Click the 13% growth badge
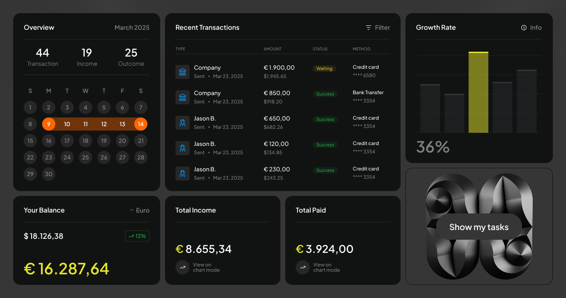Viewport: 566px width, 298px height. (x=137, y=236)
